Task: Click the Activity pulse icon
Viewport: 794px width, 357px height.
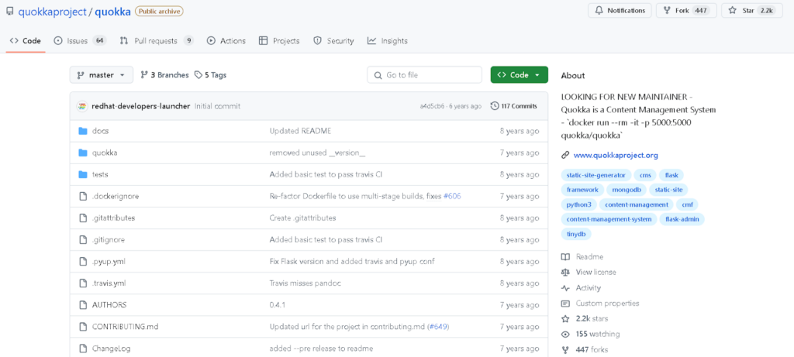Action: [x=565, y=288]
